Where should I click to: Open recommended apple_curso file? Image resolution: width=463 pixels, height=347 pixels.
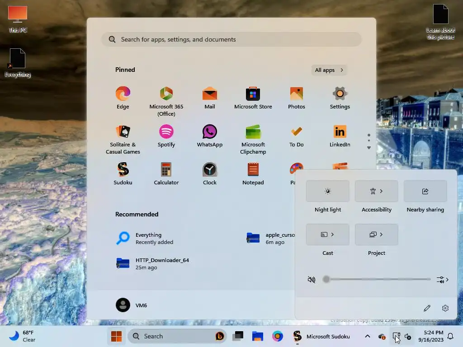click(270, 239)
